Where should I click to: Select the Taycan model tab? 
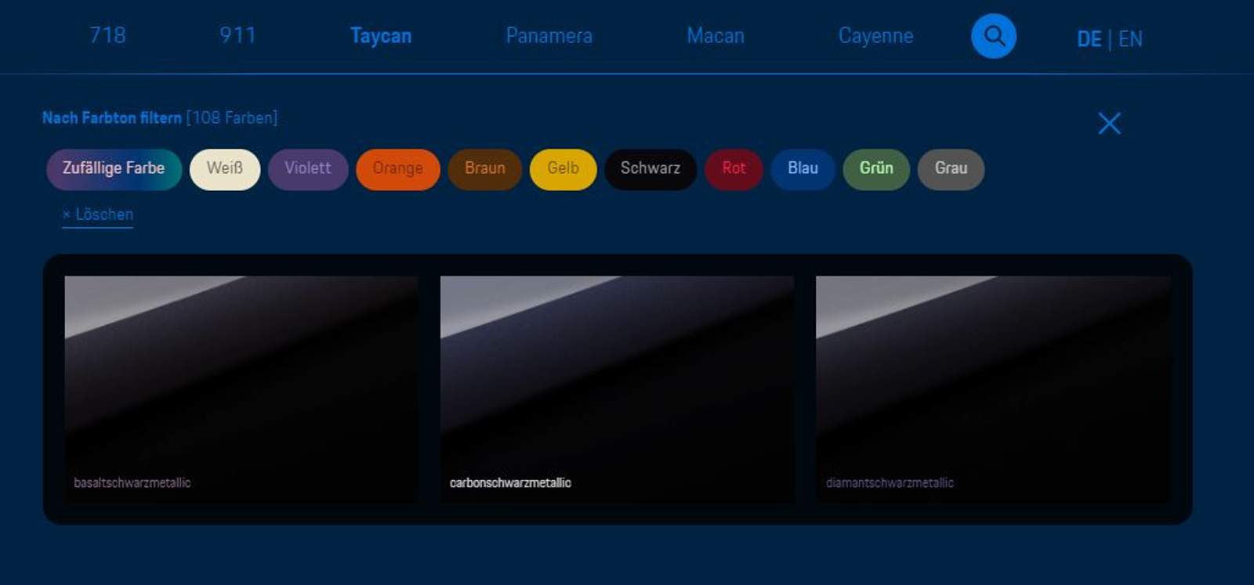click(x=381, y=36)
